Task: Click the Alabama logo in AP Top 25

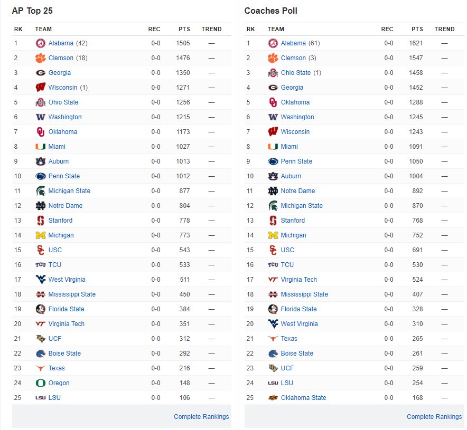Action: [x=41, y=43]
